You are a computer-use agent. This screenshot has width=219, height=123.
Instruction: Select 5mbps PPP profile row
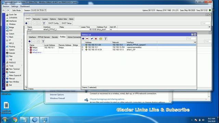54,47
